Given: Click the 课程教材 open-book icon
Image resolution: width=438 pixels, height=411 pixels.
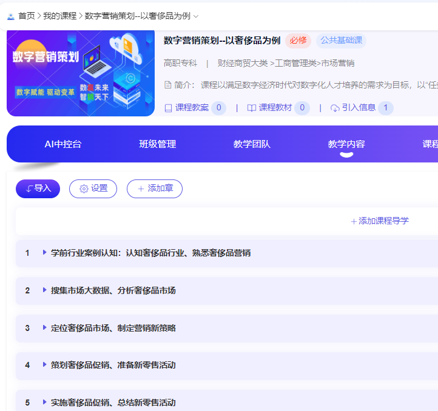Looking at the screenshot, I should [251, 108].
